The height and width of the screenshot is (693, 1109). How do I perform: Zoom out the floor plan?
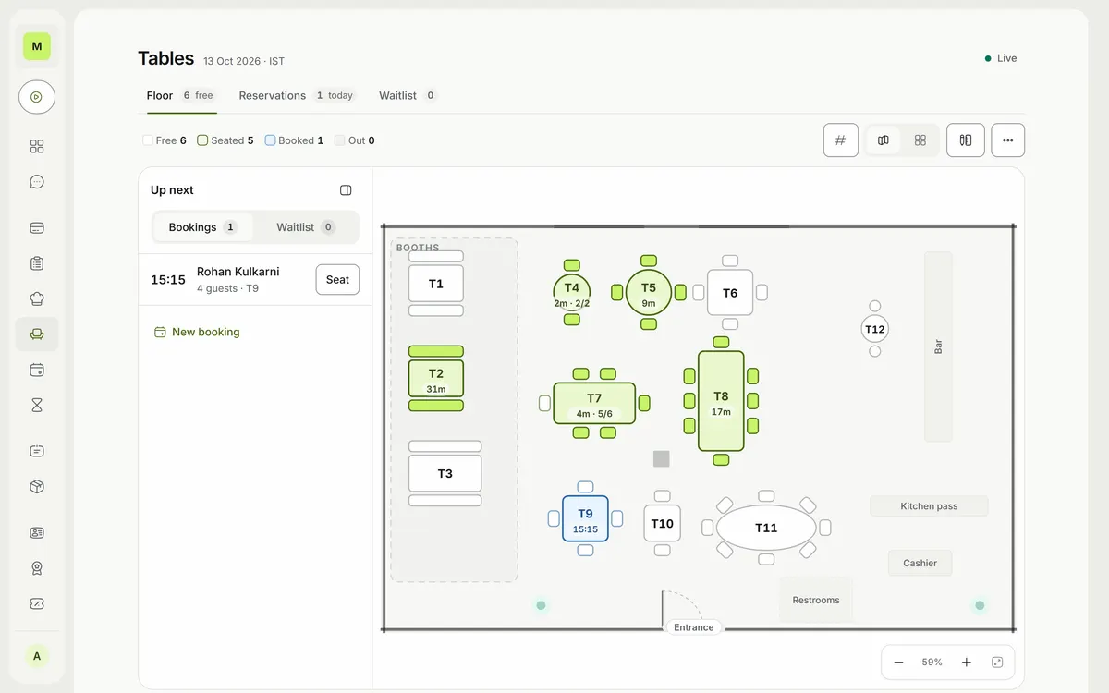pos(898,663)
